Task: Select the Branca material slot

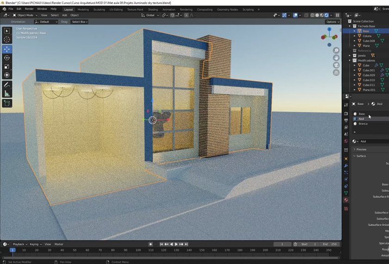Action: click(363, 124)
